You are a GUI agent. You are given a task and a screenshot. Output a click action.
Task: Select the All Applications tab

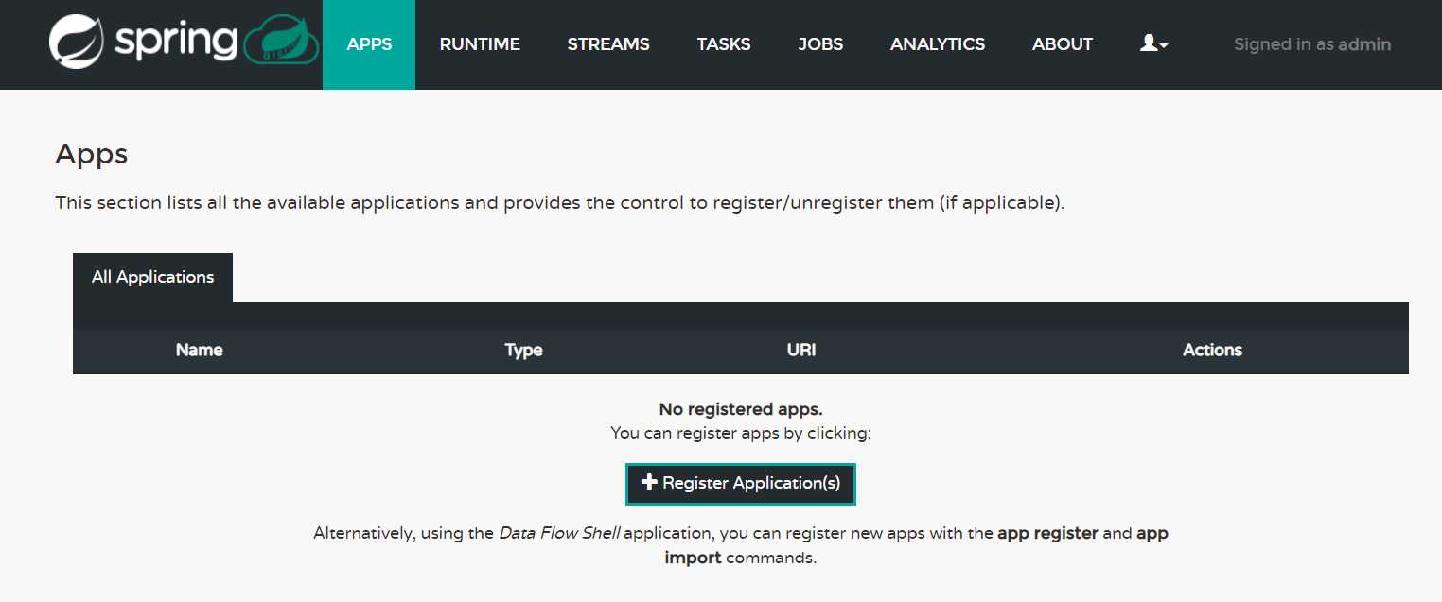pyautogui.click(x=152, y=277)
